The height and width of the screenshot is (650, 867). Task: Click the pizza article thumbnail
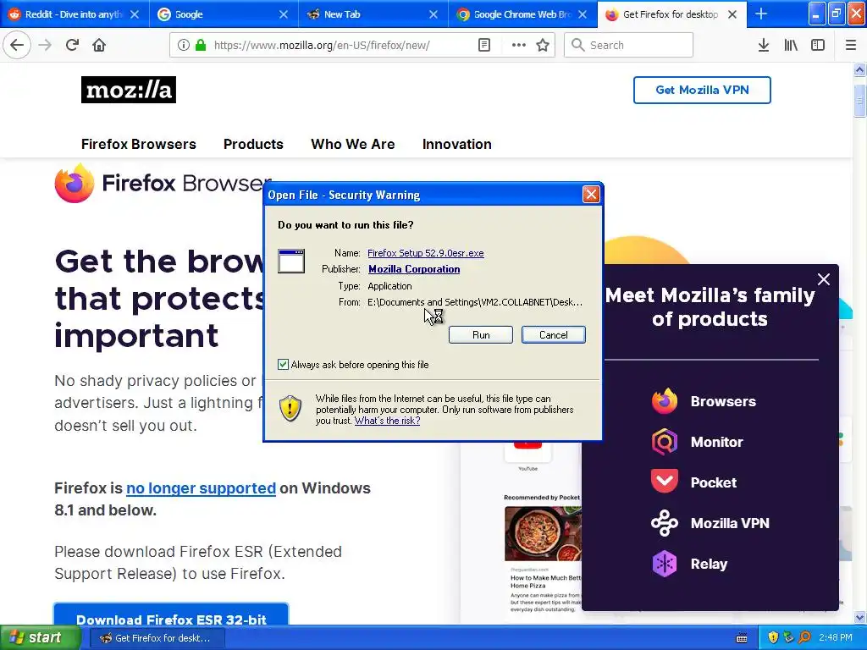click(543, 533)
